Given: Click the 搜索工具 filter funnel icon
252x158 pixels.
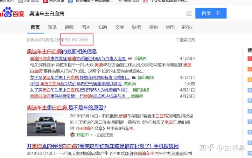Looking at the screenshot, I should click(x=177, y=40).
